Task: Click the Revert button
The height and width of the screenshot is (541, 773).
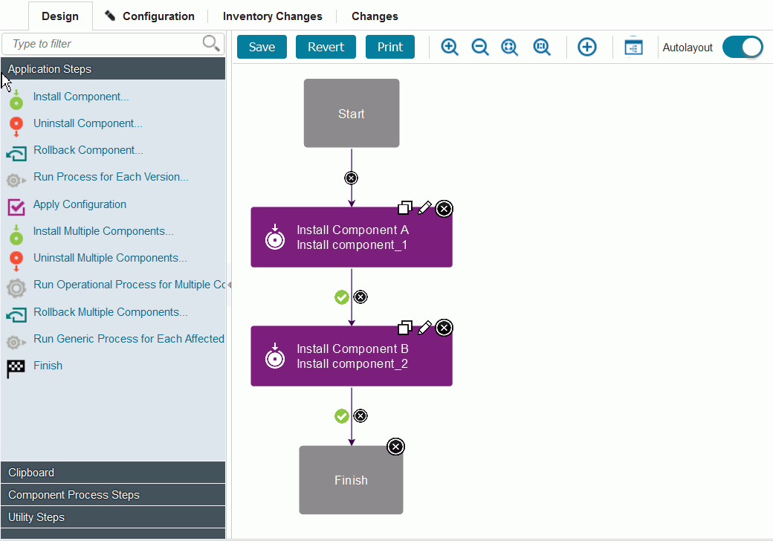Action: pyautogui.click(x=326, y=46)
